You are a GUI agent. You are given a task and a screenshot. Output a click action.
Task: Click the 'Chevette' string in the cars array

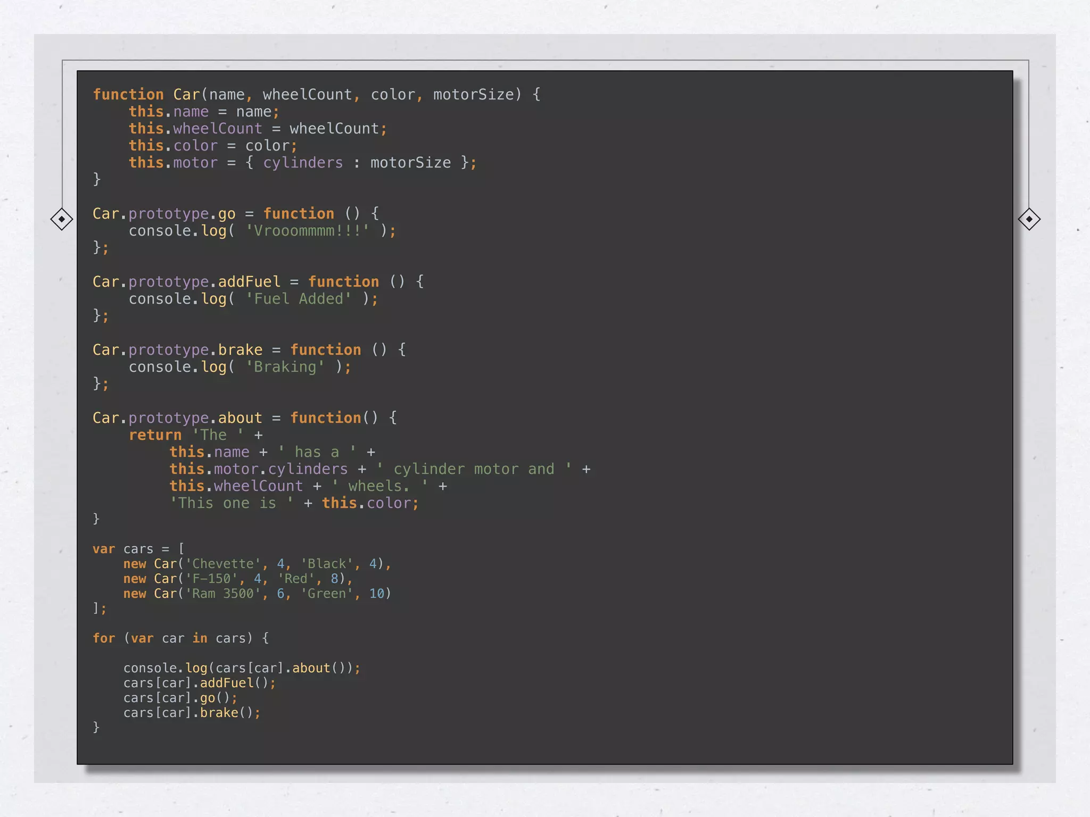[223, 564]
